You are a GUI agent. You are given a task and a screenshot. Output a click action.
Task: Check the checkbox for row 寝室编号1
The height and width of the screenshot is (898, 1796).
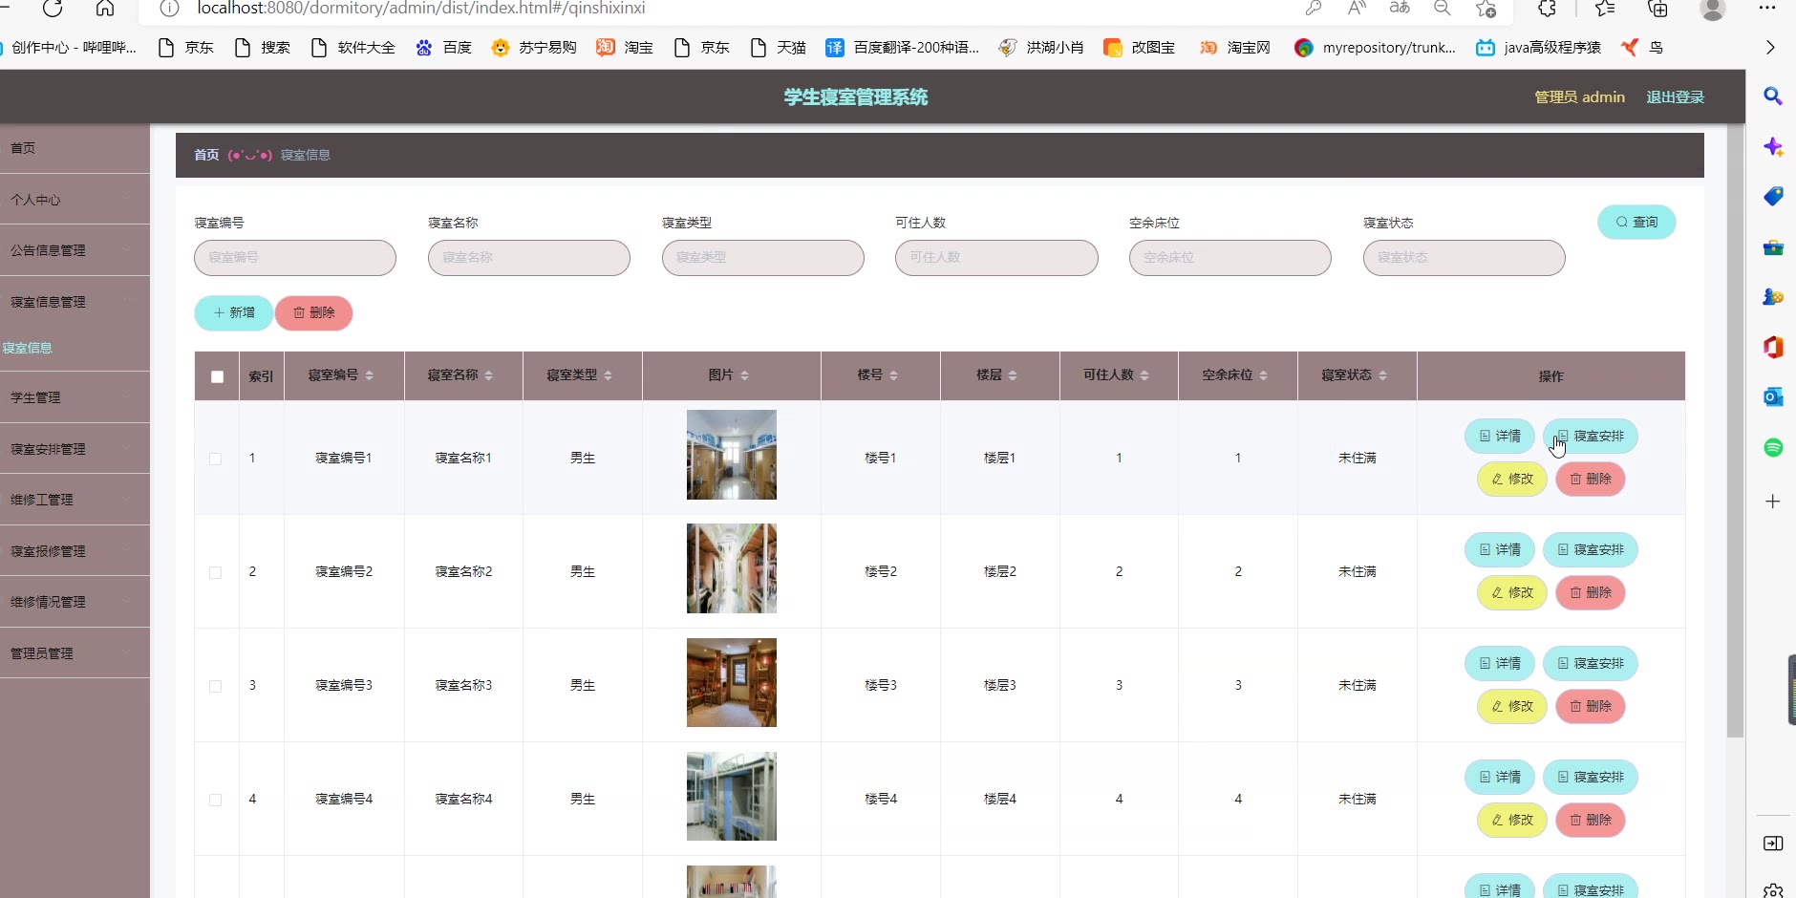pyautogui.click(x=215, y=459)
